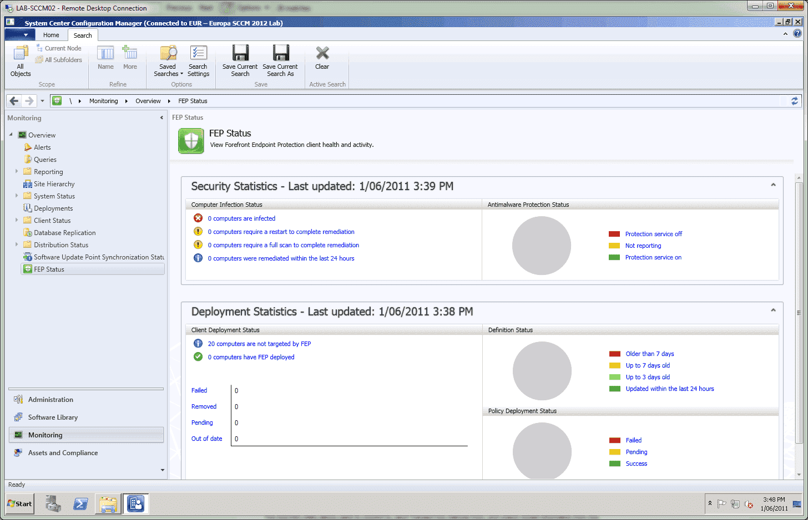Go back with navigation arrow
Viewport: 808px width, 520px height.
pyautogui.click(x=14, y=101)
